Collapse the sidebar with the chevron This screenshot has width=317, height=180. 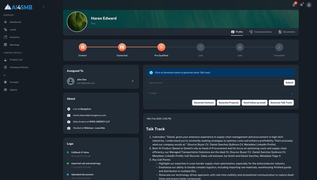43,7
